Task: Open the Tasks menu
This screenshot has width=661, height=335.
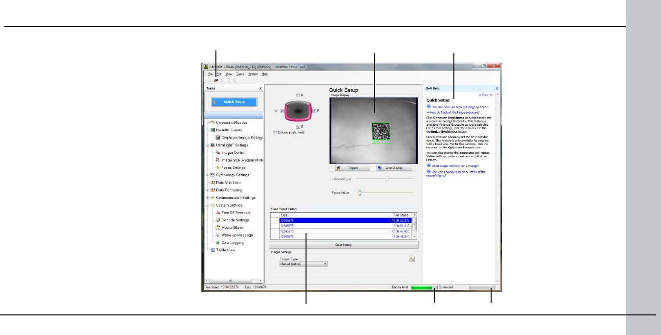Action: [x=240, y=74]
